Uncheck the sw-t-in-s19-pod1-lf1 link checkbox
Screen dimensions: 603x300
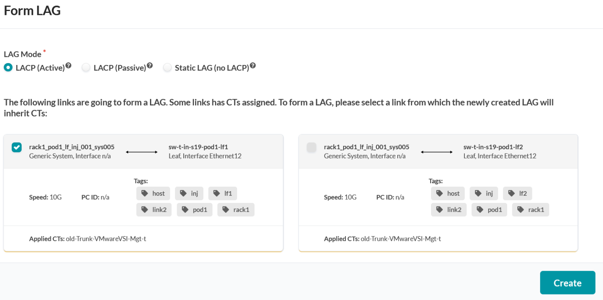(16, 147)
